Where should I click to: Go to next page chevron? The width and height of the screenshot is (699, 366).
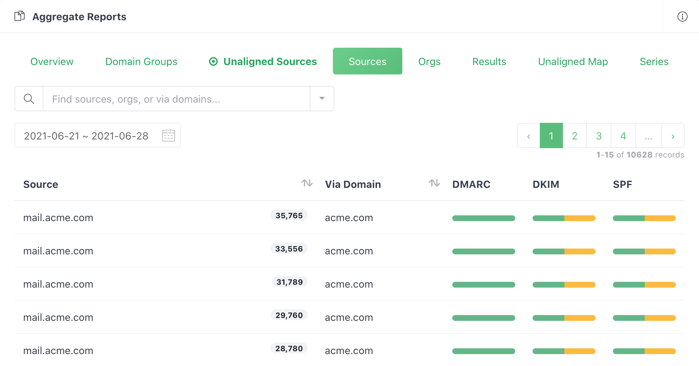(673, 136)
